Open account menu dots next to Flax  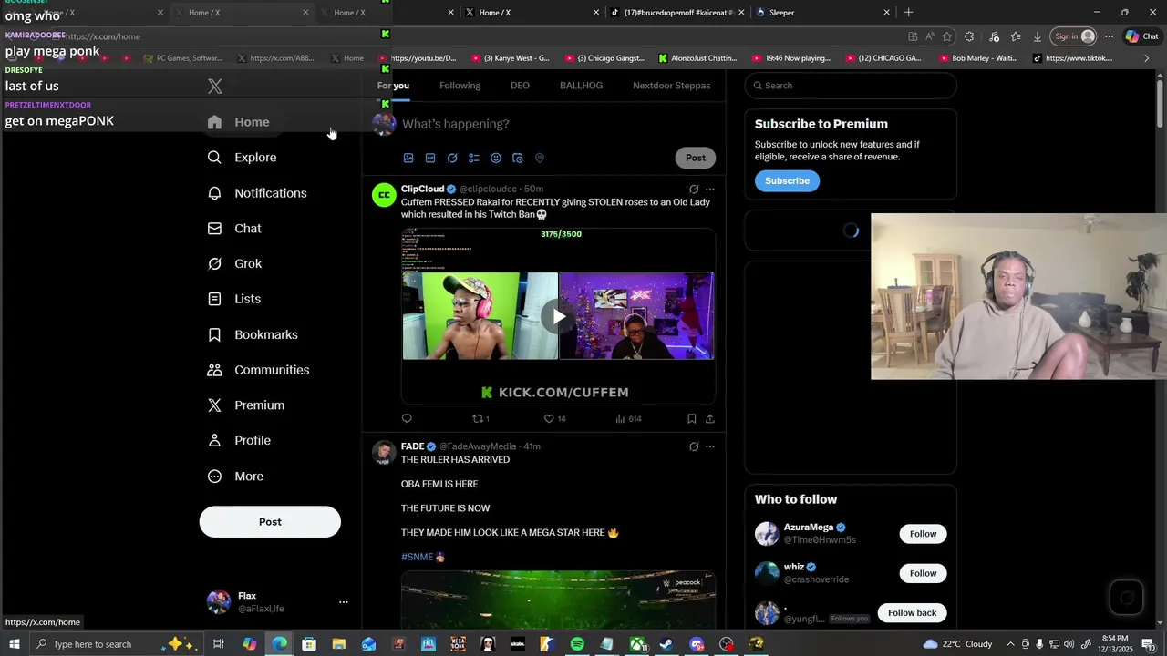344,602
